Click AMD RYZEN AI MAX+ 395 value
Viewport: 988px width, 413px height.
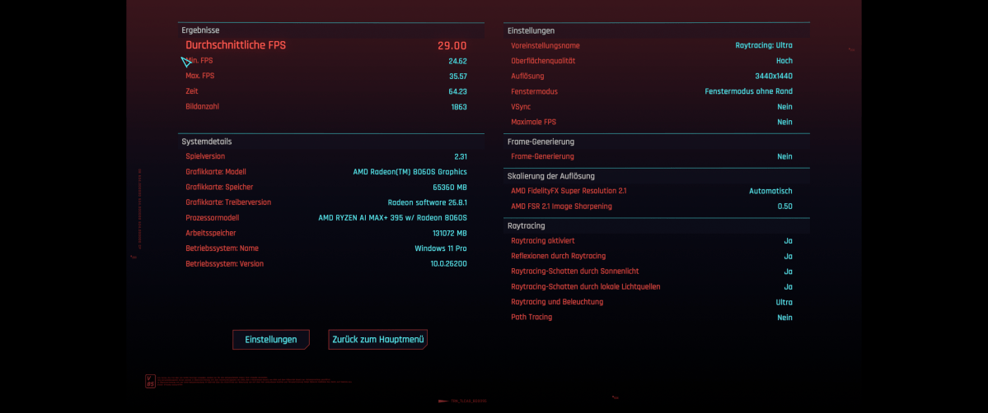(x=392, y=218)
